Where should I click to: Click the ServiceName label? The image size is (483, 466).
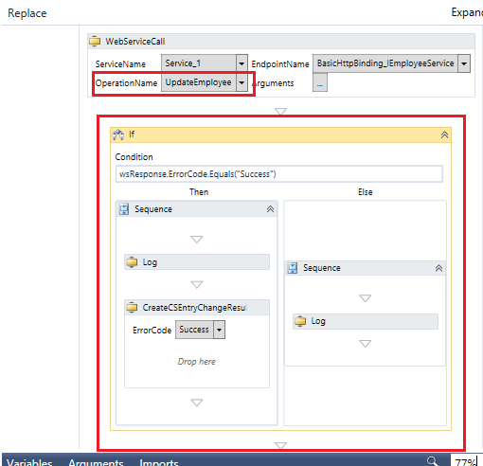coord(120,64)
